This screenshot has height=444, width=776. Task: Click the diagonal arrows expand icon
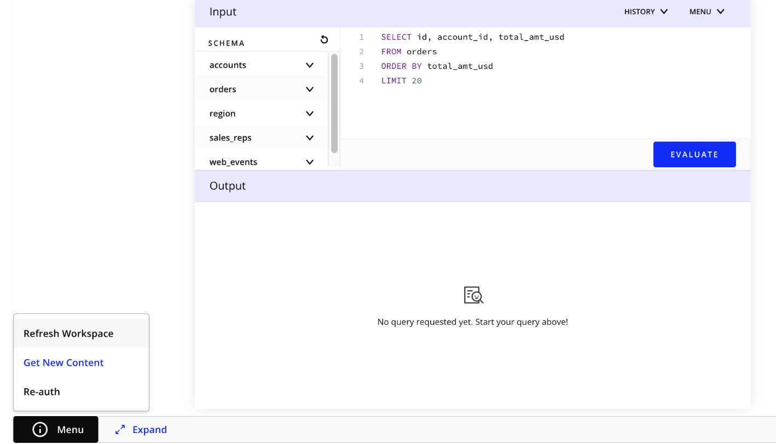click(x=119, y=429)
